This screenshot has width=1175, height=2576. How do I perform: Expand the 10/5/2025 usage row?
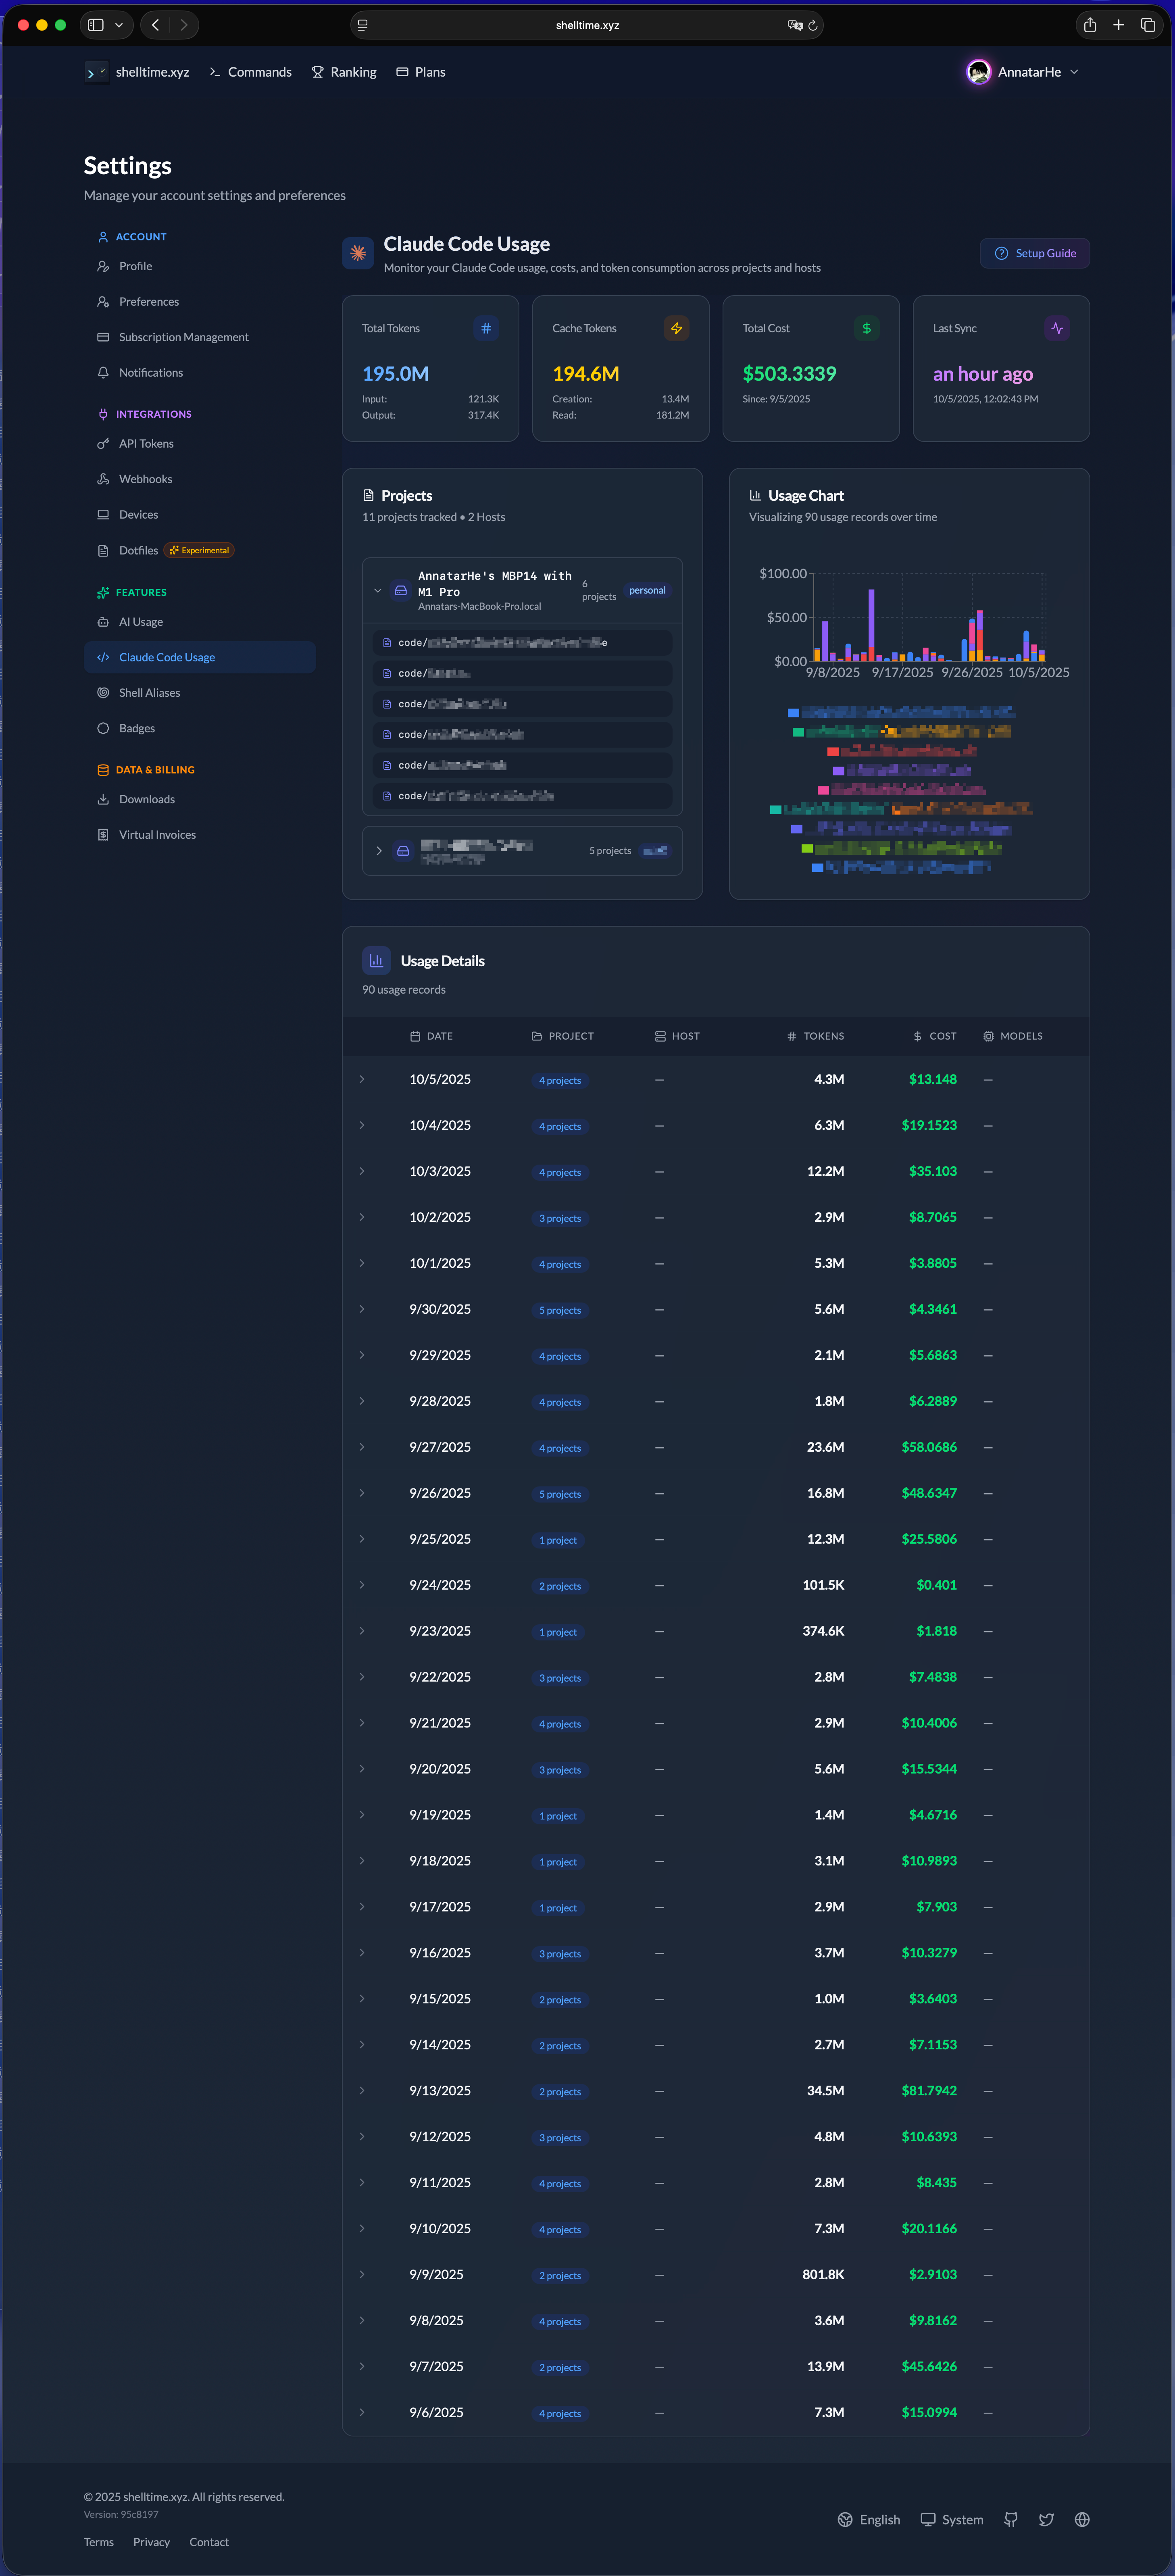362,1079
